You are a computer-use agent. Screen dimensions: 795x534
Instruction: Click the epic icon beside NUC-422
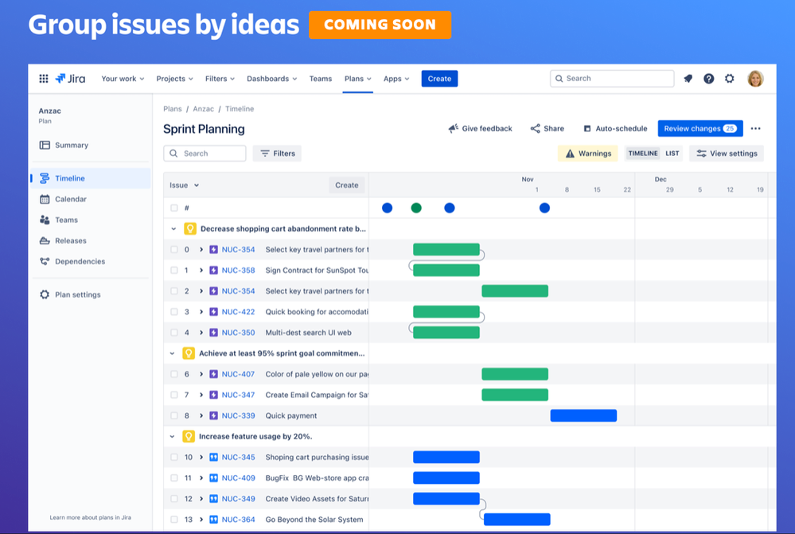pyautogui.click(x=214, y=312)
